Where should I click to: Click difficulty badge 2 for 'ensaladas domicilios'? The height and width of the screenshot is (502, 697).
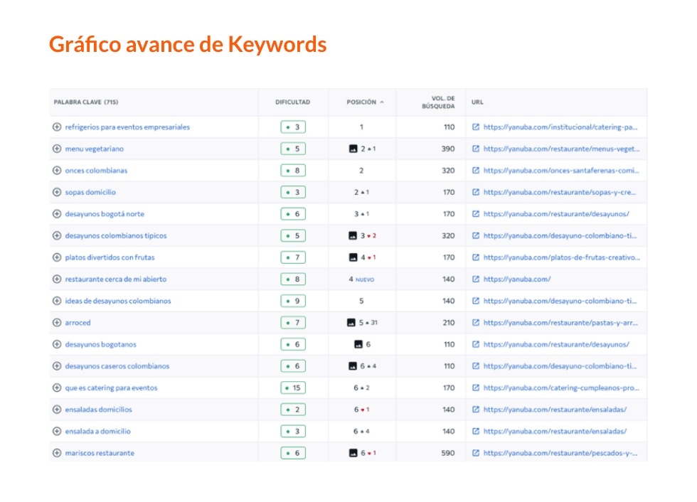[x=293, y=410]
